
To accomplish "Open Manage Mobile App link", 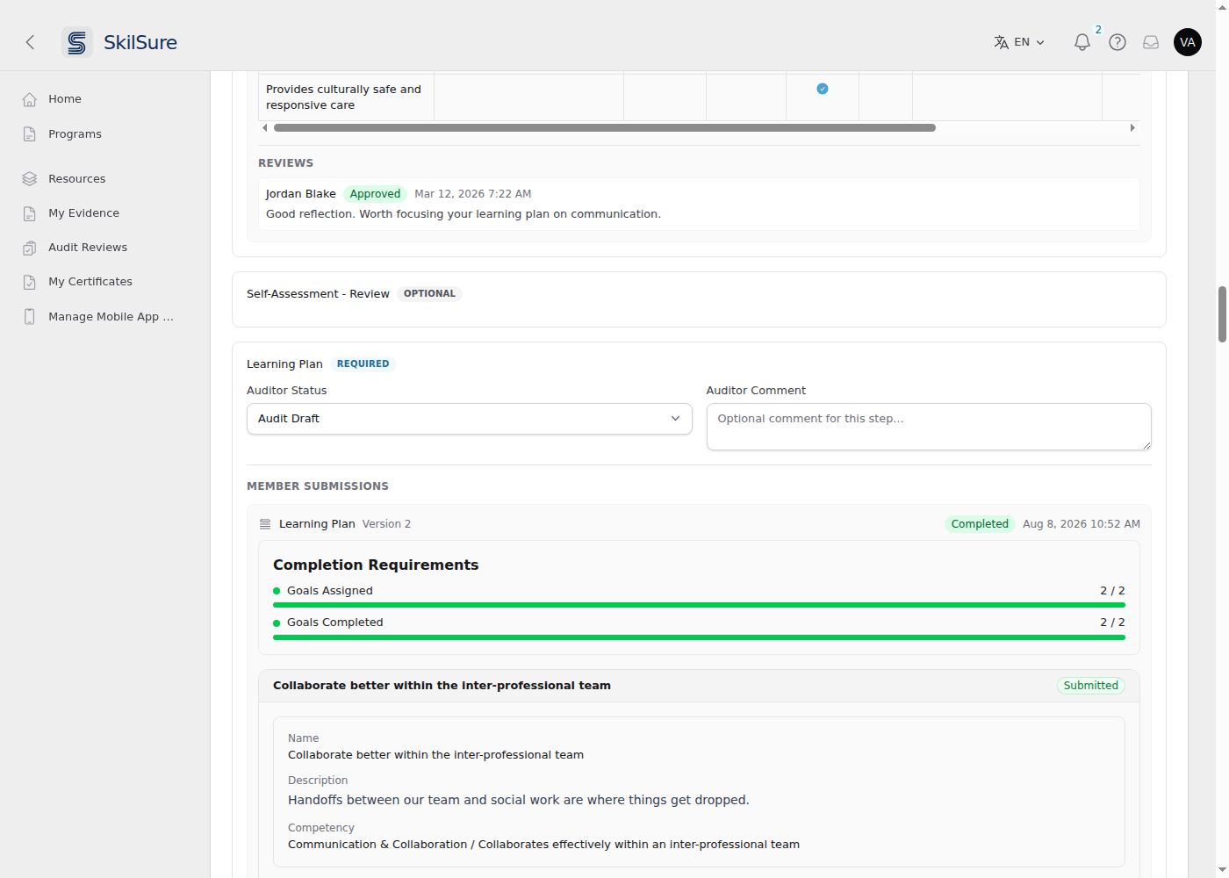I will (111, 317).
